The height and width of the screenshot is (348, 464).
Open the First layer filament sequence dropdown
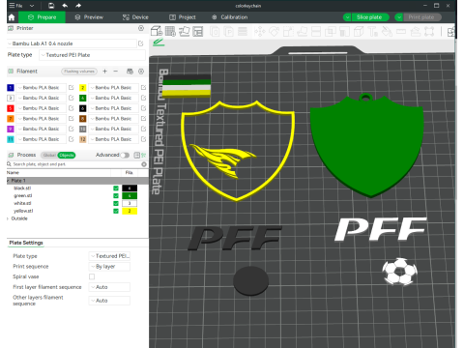[109, 287]
